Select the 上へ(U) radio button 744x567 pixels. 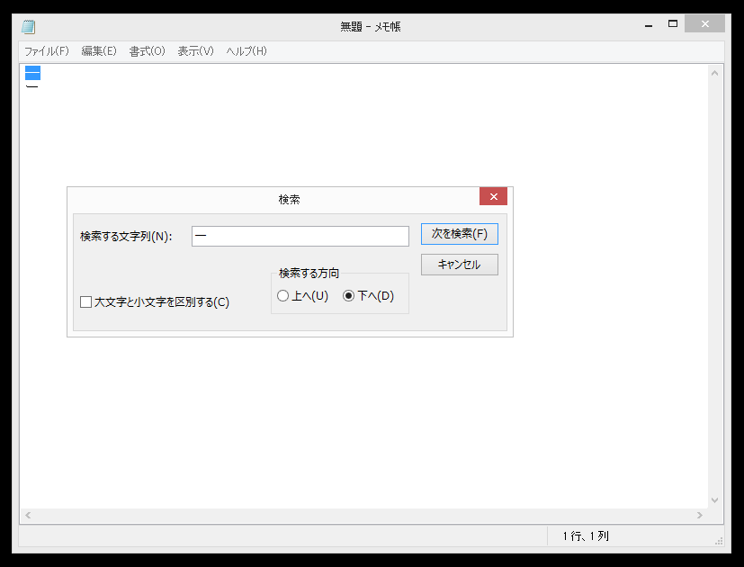click(283, 296)
